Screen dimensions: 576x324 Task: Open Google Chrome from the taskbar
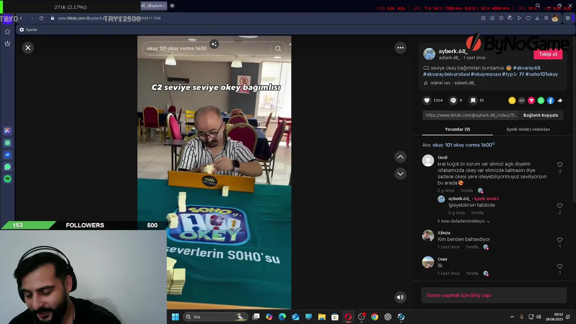374,317
